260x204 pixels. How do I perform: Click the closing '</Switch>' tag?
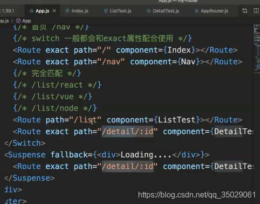tap(25, 143)
